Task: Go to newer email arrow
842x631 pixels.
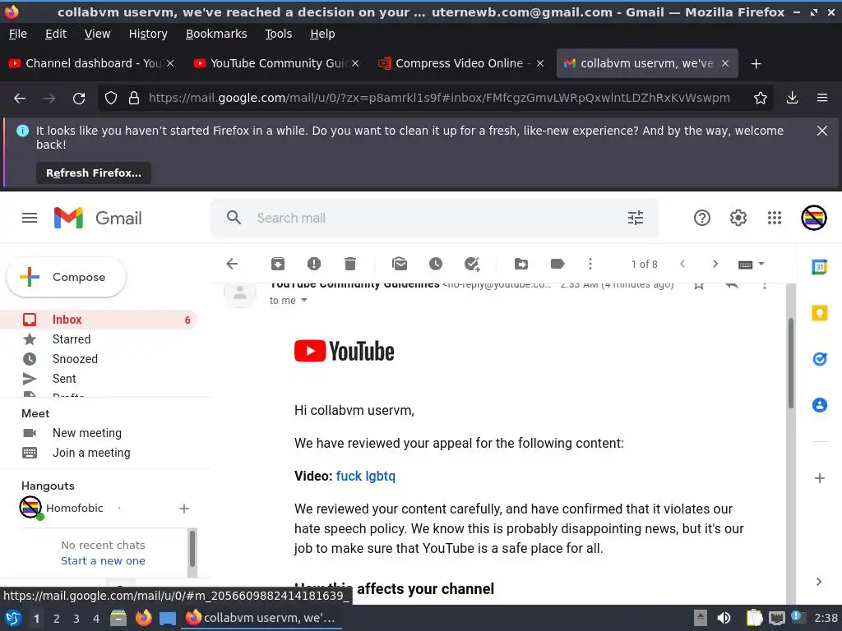Action: (x=682, y=264)
